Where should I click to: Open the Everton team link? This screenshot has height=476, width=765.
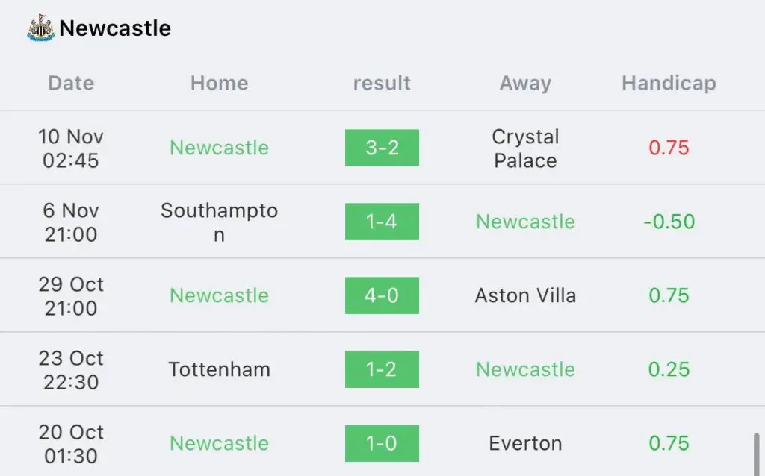coord(525,443)
